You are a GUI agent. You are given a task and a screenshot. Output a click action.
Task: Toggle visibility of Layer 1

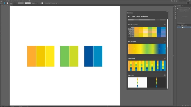[x=178, y=27]
